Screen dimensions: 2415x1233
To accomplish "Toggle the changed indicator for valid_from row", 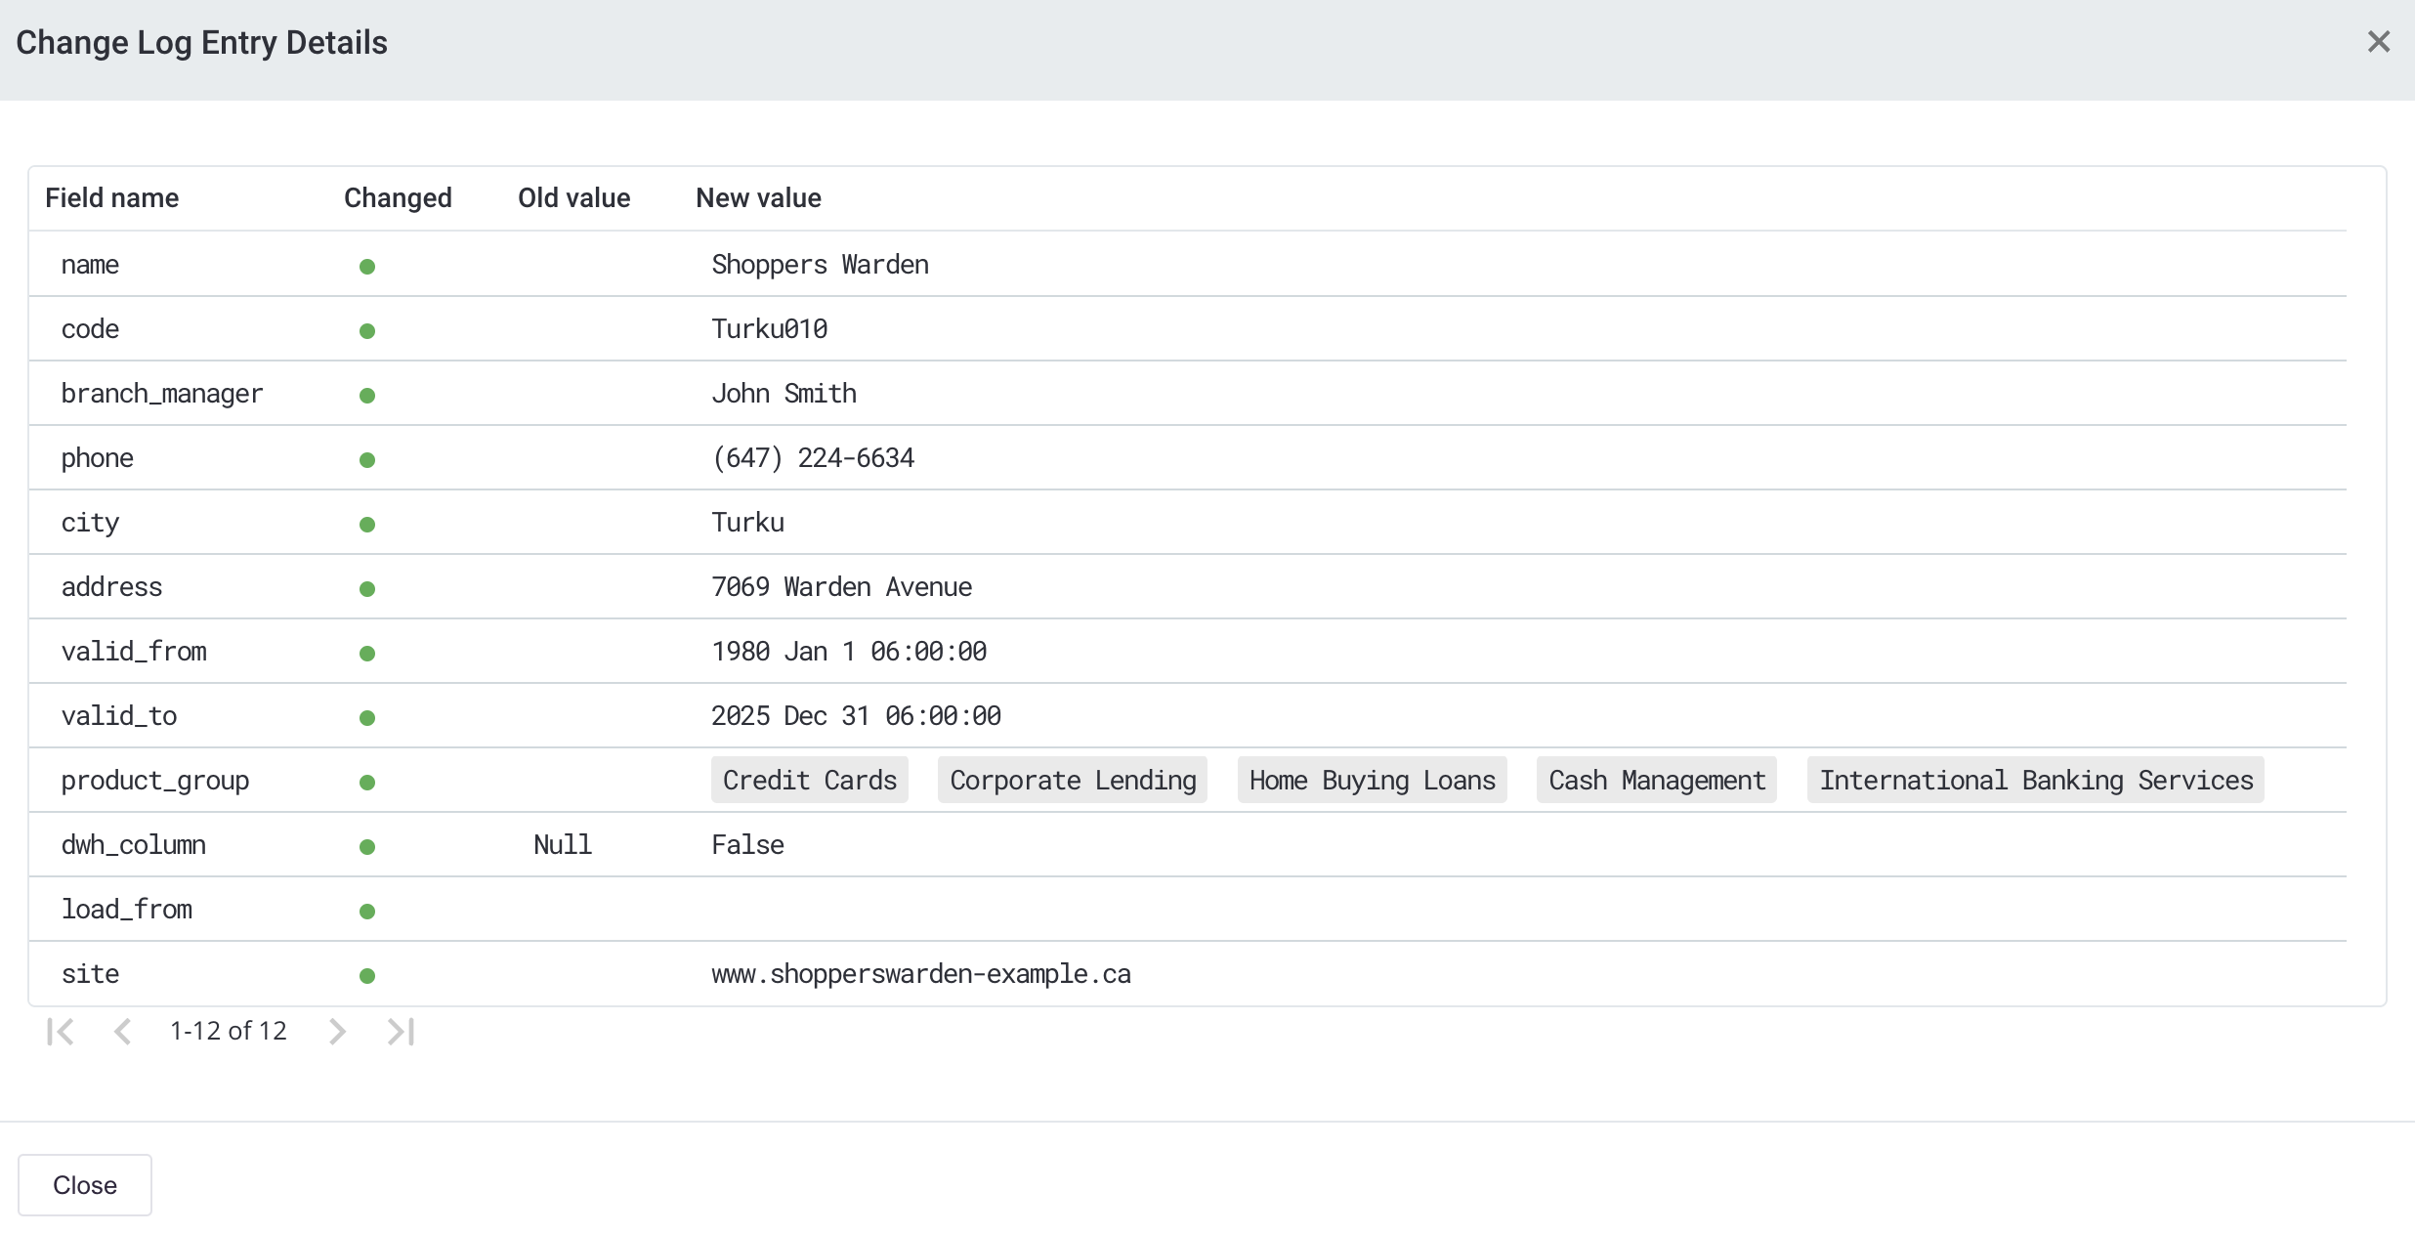I will 367,653.
